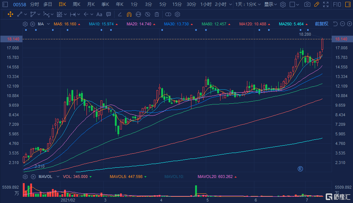The width and height of the screenshot is (353, 203).
Task: Click the E event marker on chart
Action: (300, 169)
